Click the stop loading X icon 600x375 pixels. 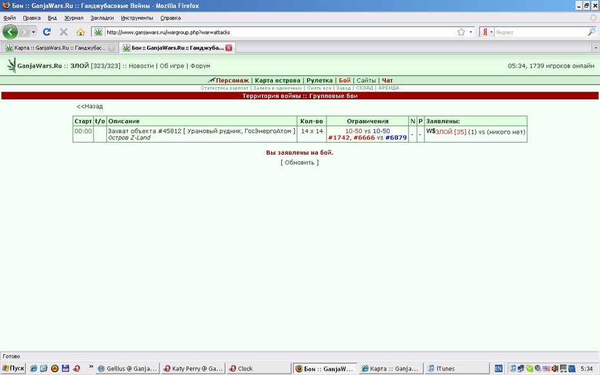pos(63,32)
